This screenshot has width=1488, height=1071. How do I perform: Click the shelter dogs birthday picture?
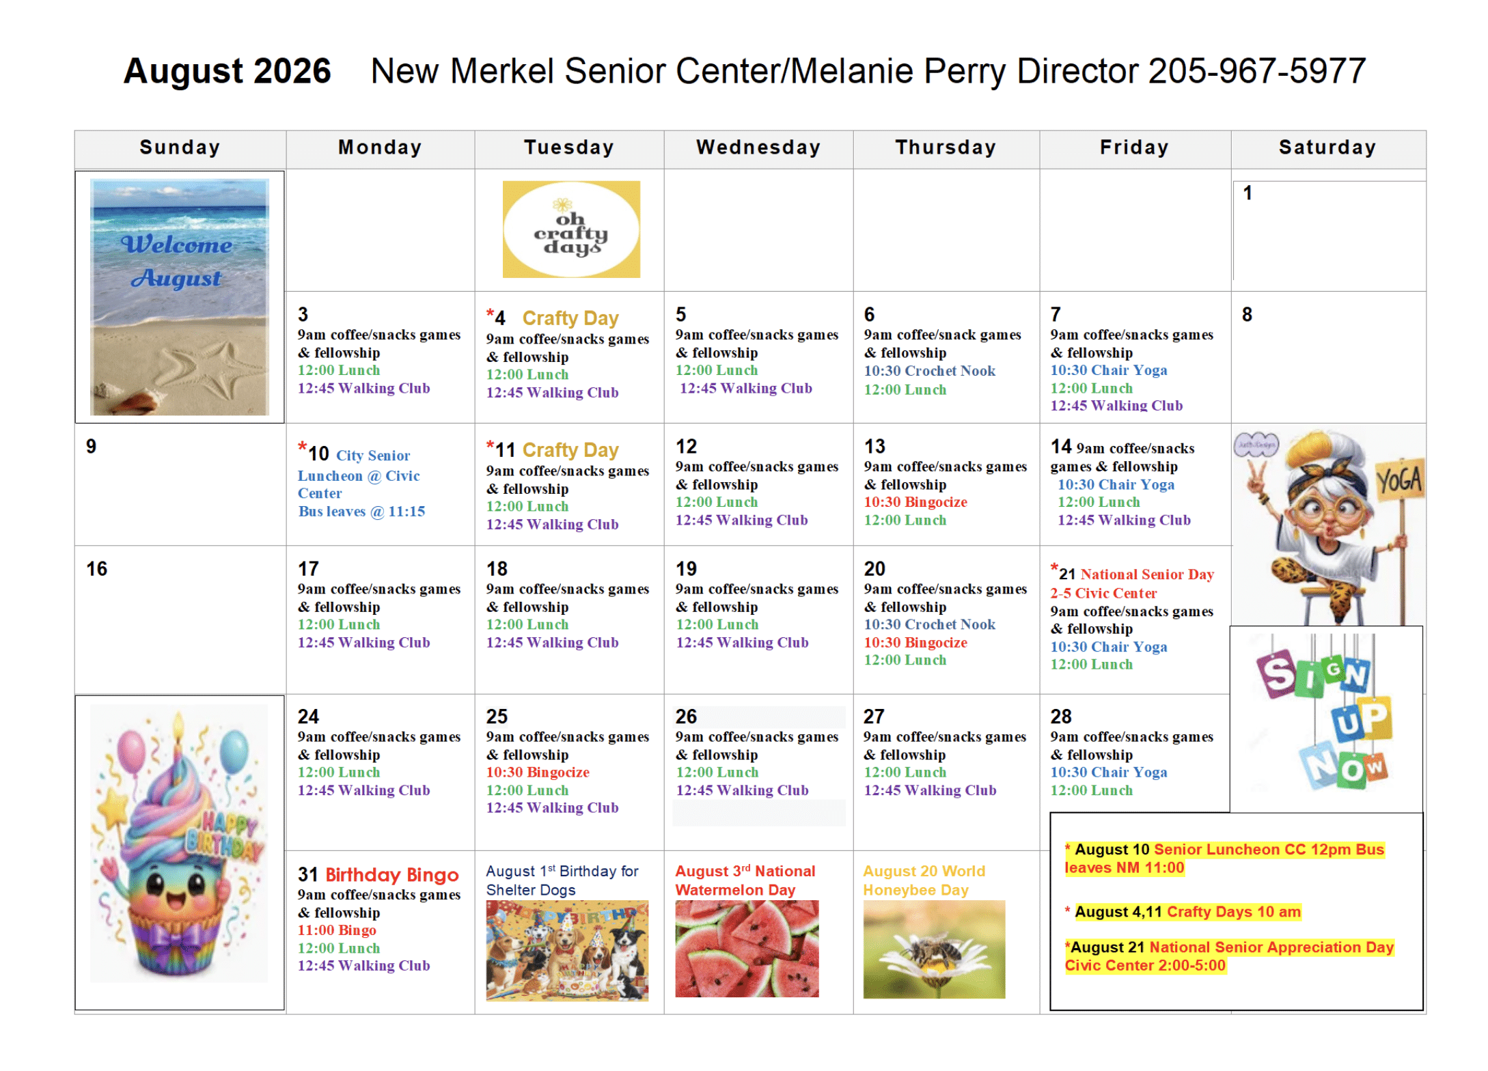pos(567,951)
